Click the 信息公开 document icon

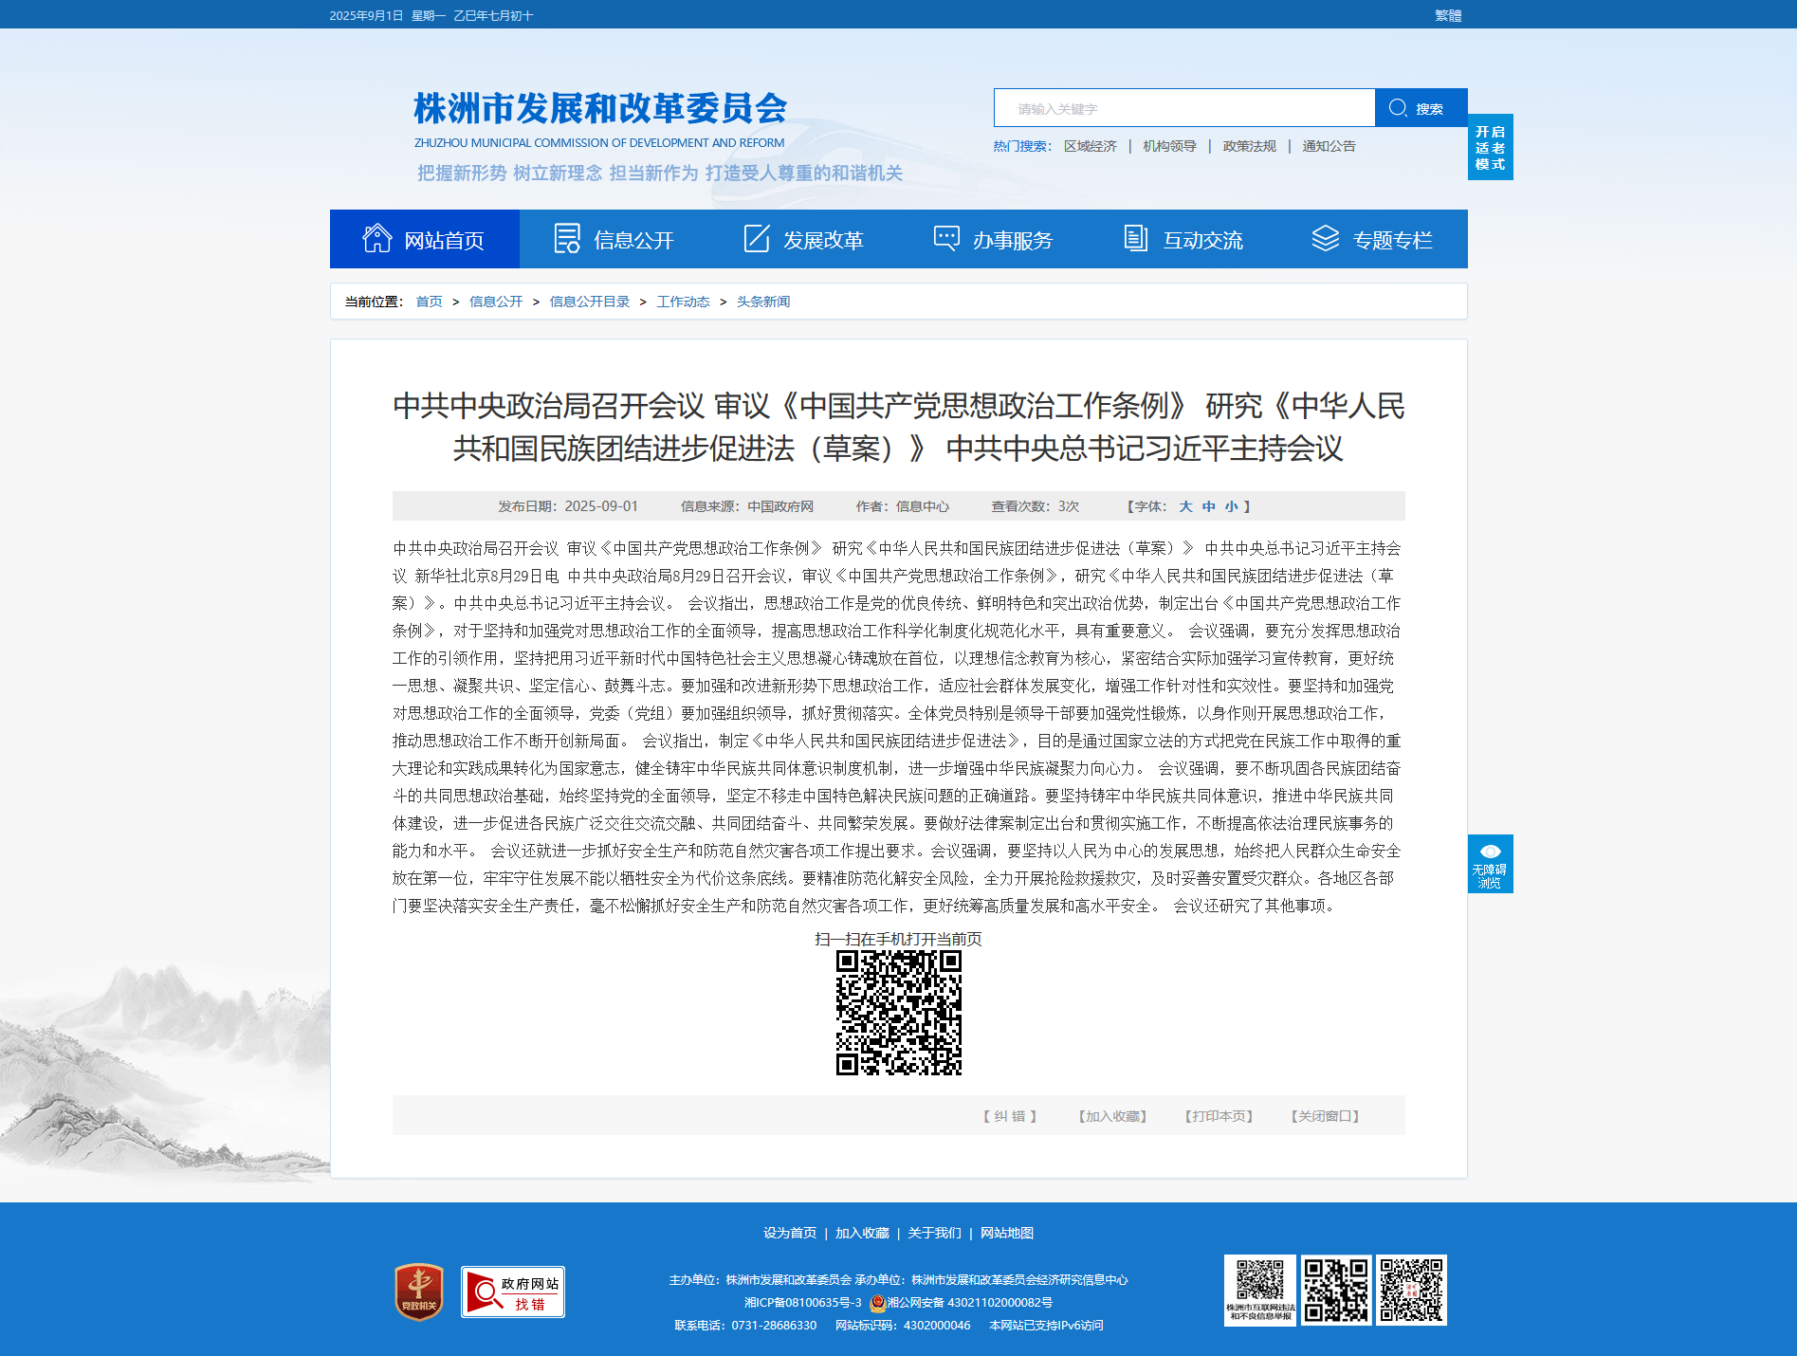[x=567, y=238]
